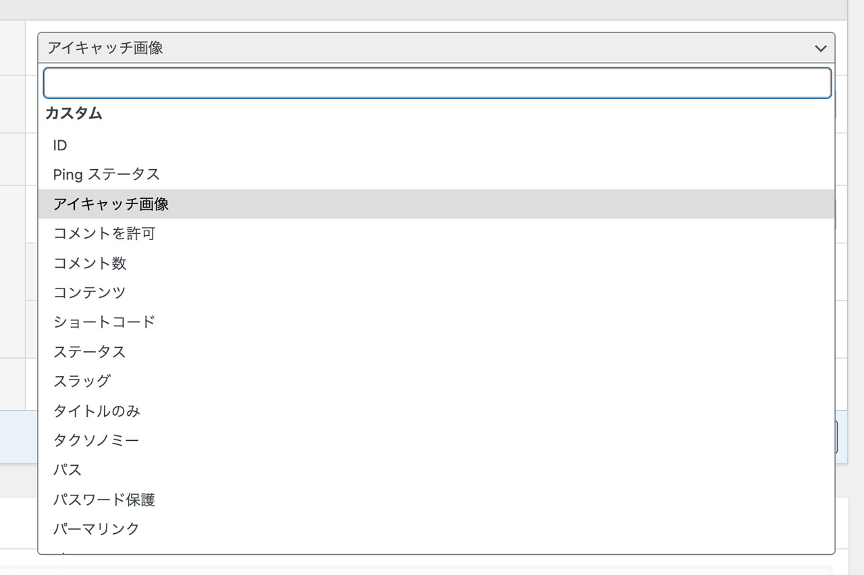Choose the コンテンツ option
The height and width of the screenshot is (575, 864).
coord(89,293)
